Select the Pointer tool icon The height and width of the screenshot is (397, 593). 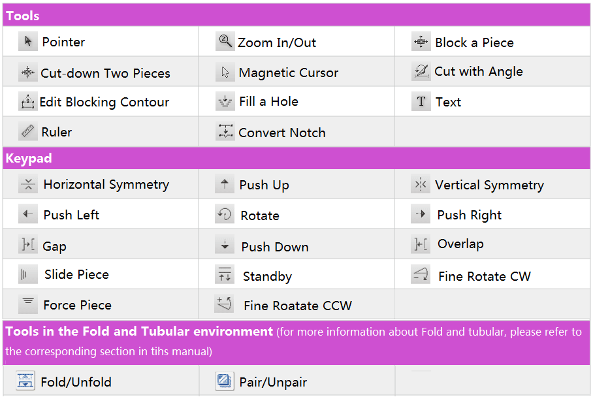coord(27,42)
